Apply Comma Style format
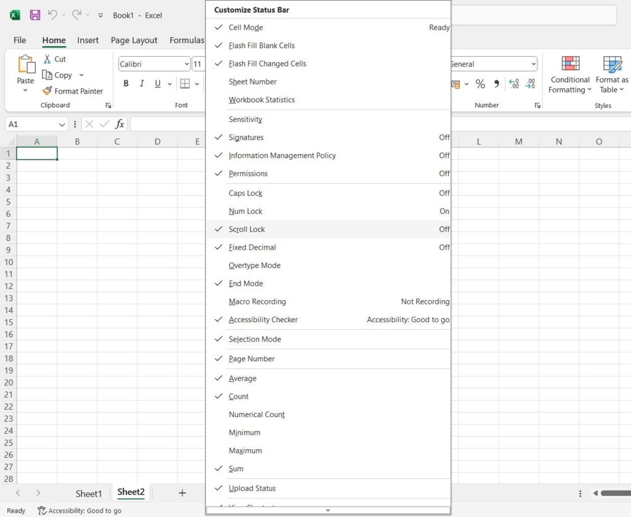631x517 pixels. pyautogui.click(x=497, y=84)
